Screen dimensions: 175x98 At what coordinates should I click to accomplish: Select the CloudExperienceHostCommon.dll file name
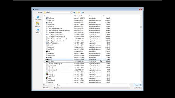[x=57, y=39]
